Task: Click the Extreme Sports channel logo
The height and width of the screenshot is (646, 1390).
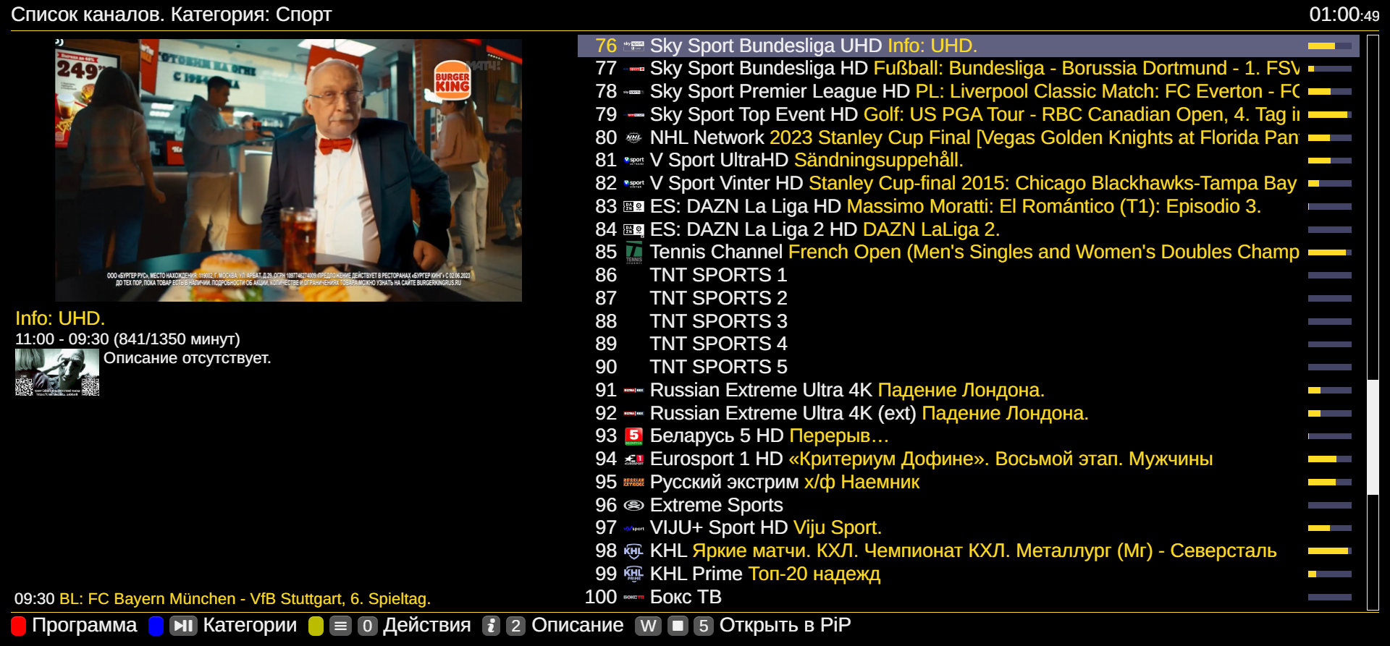Action: (633, 505)
